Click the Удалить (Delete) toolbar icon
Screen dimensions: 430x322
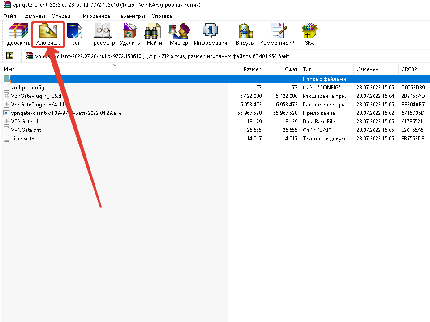click(130, 31)
